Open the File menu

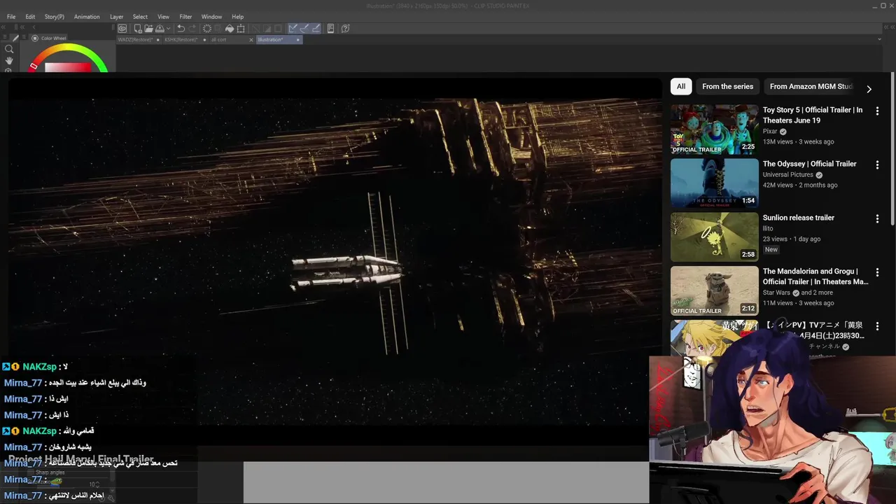coord(11,17)
